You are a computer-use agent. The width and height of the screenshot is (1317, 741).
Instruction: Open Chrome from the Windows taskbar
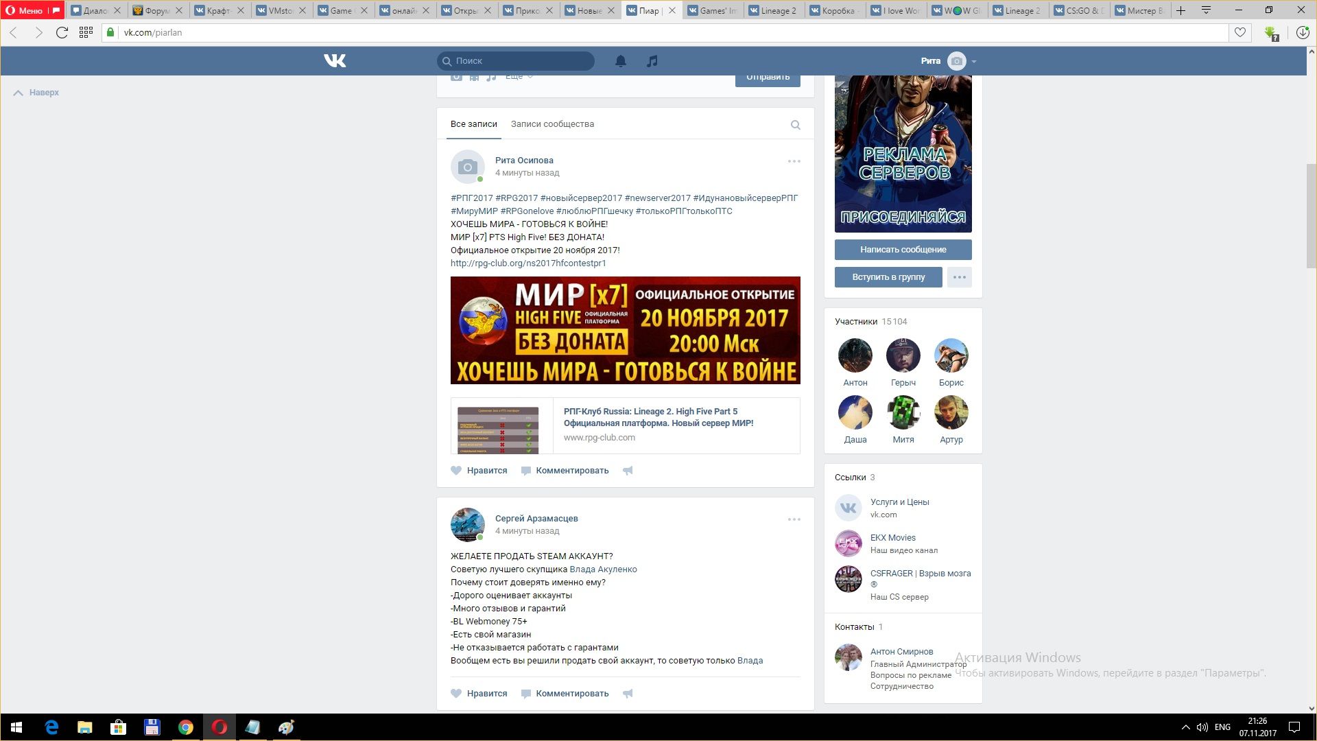pyautogui.click(x=185, y=727)
